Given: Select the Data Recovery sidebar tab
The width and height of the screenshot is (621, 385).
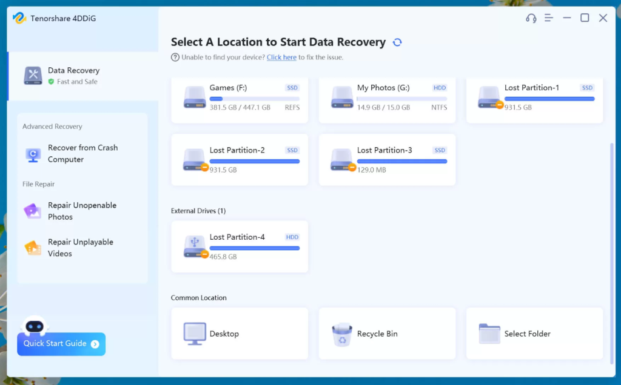Looking at the screenshot, I should pos(83,76).
